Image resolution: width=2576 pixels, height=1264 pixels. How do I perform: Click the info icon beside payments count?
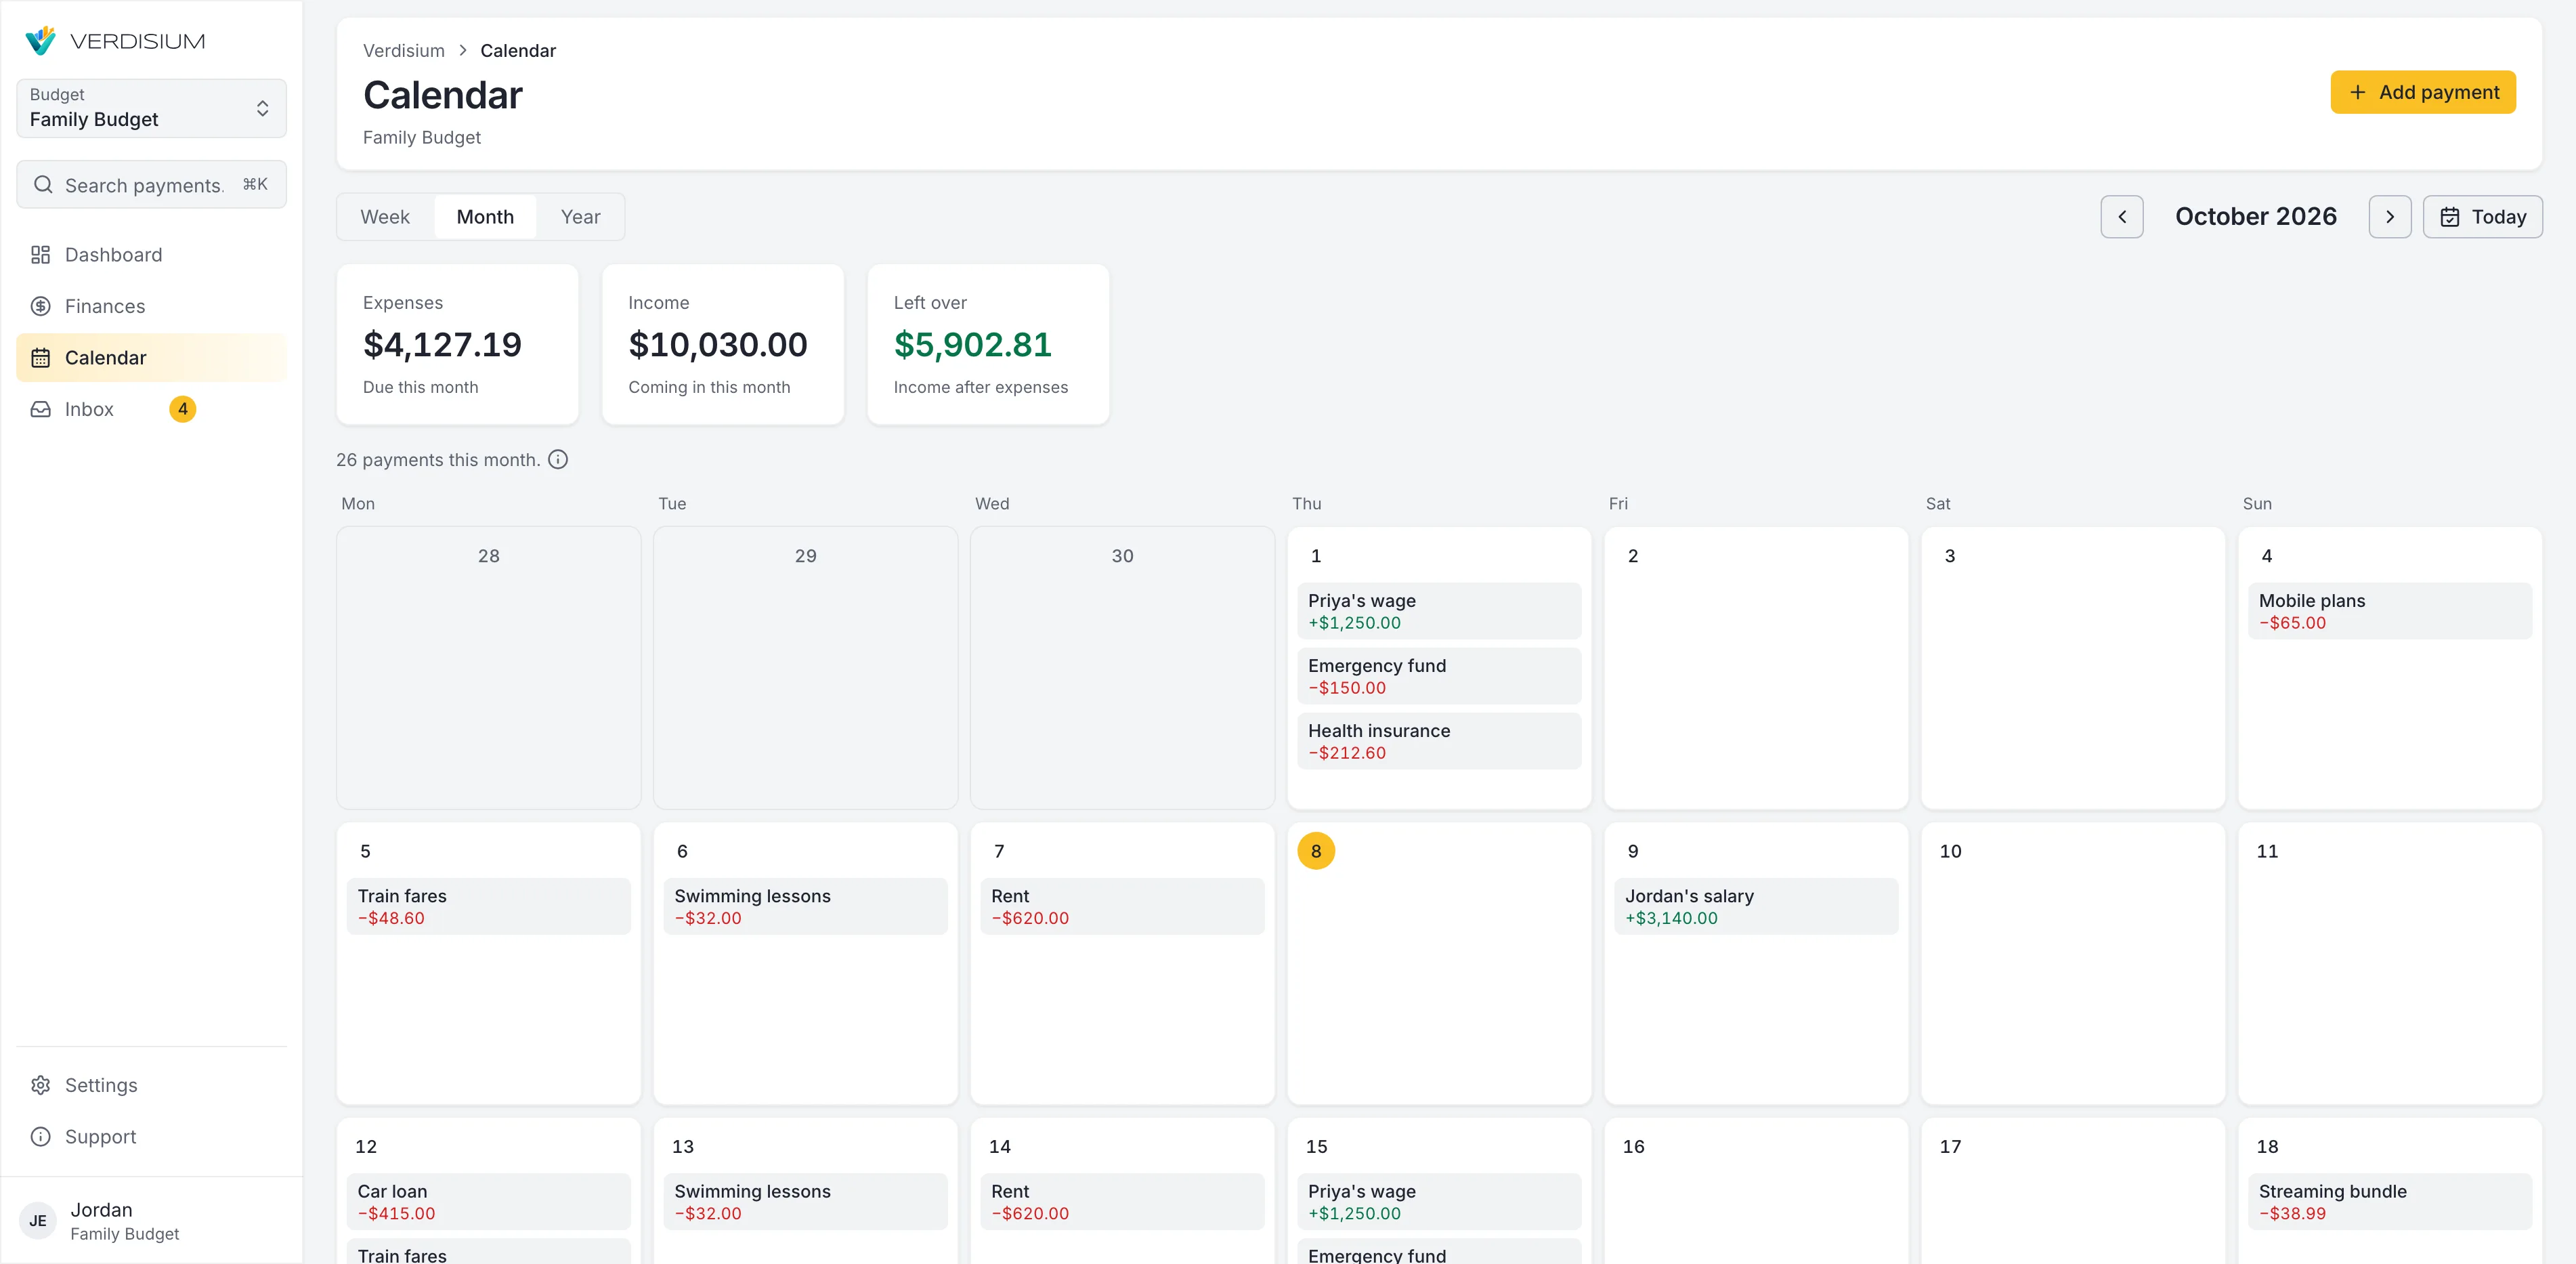(558, 460)
